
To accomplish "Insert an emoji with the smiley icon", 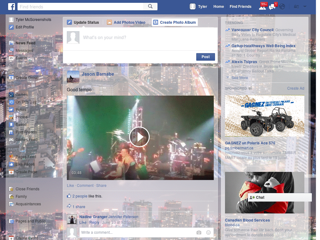I will click(208, 232).
